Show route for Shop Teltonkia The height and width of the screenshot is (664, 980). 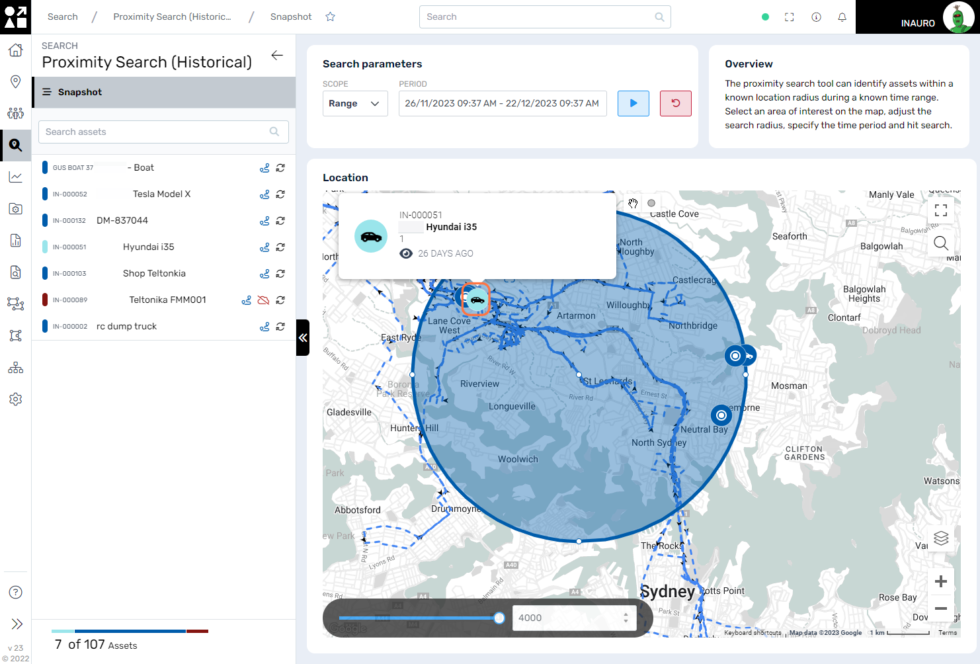265,274
